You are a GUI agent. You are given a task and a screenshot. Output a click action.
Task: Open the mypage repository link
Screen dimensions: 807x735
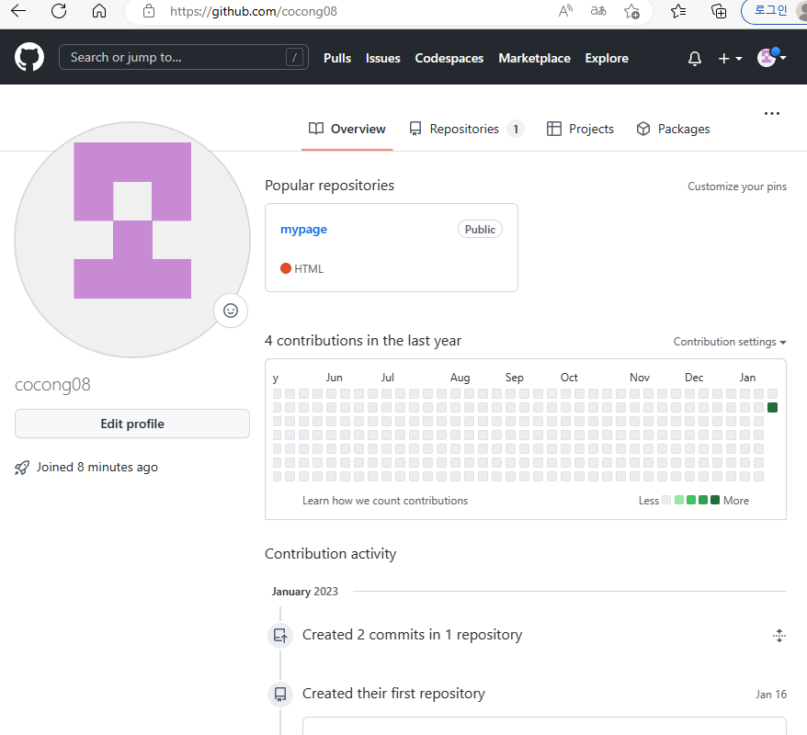[x=303, y=230]
